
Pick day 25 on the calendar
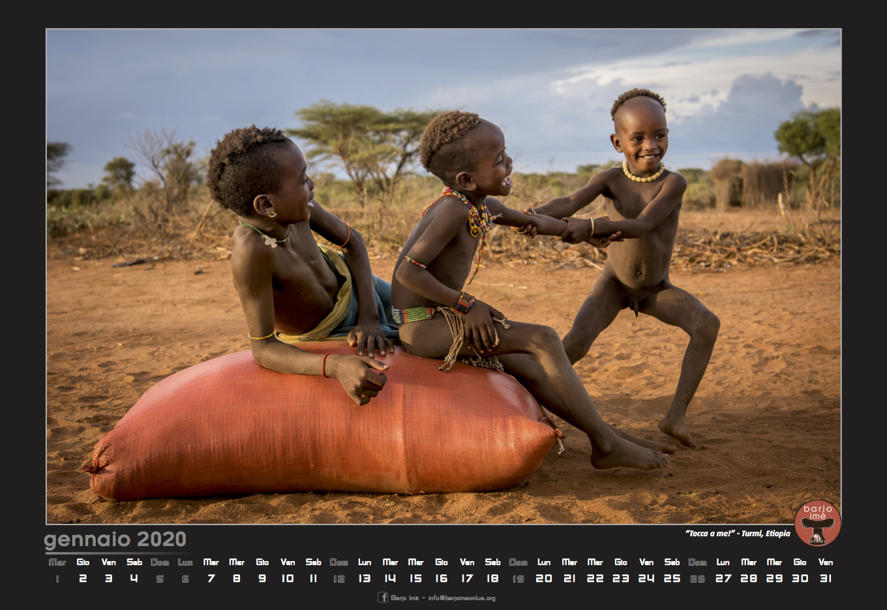(672, 578)
